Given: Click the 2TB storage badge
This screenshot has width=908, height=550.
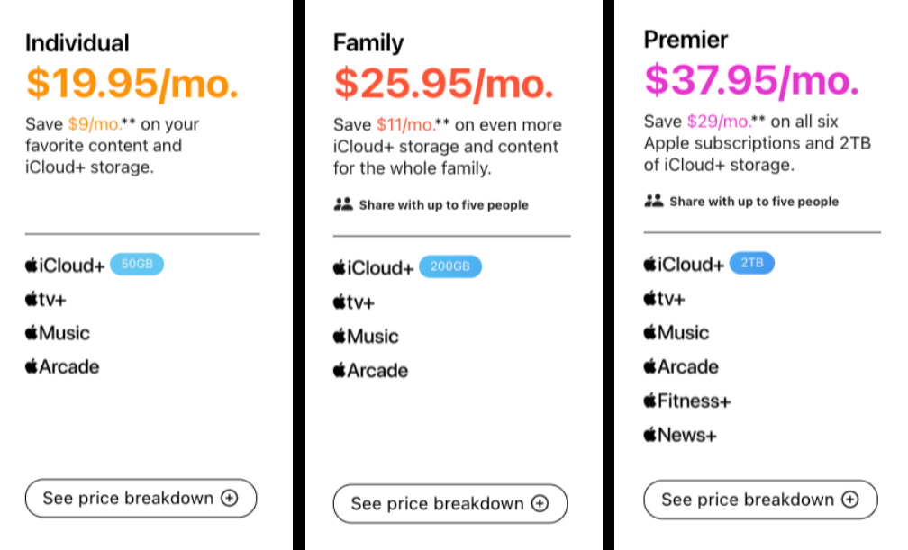Looking at the screenshot, I should 751,263.
